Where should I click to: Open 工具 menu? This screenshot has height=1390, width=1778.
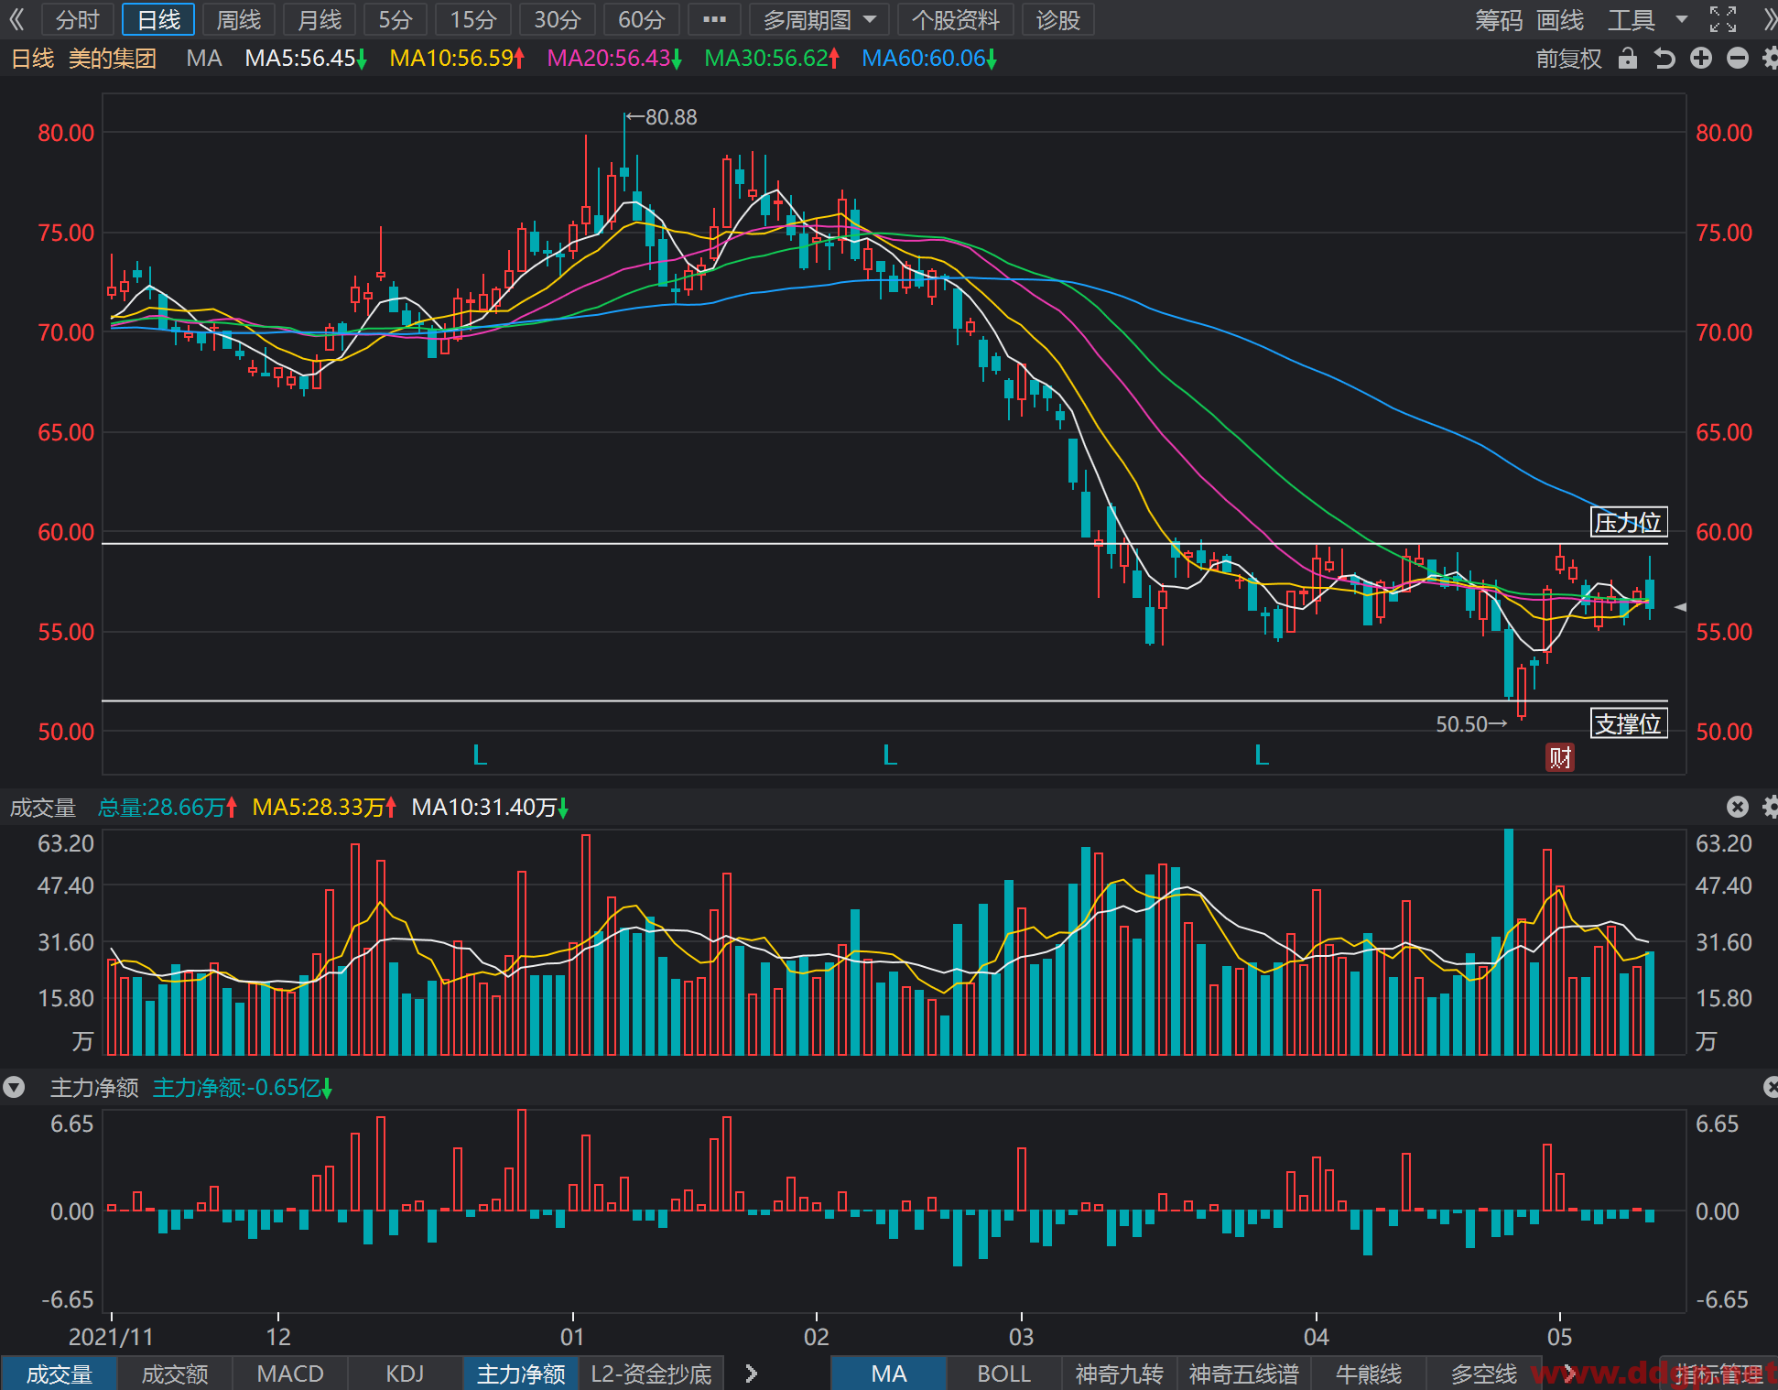pyautogui.click(x=1632, y=19)
